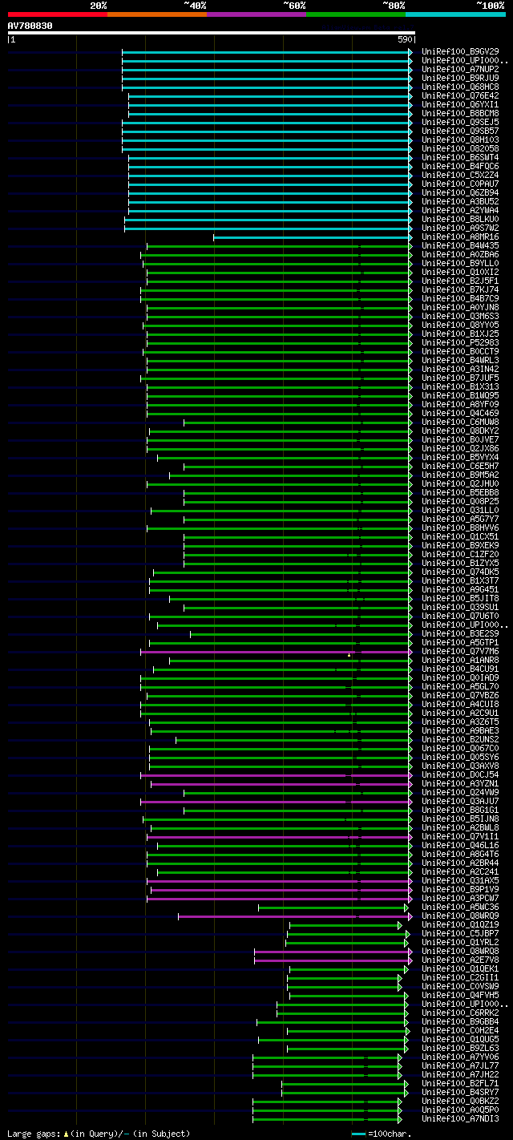Click the green alignment bar for A5WC36

click(x=332, y=908)
